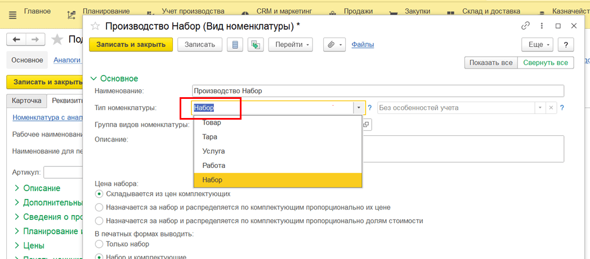Open the Перейти dropdown button
Screen dimensions: 590x259
pos(290,45)
